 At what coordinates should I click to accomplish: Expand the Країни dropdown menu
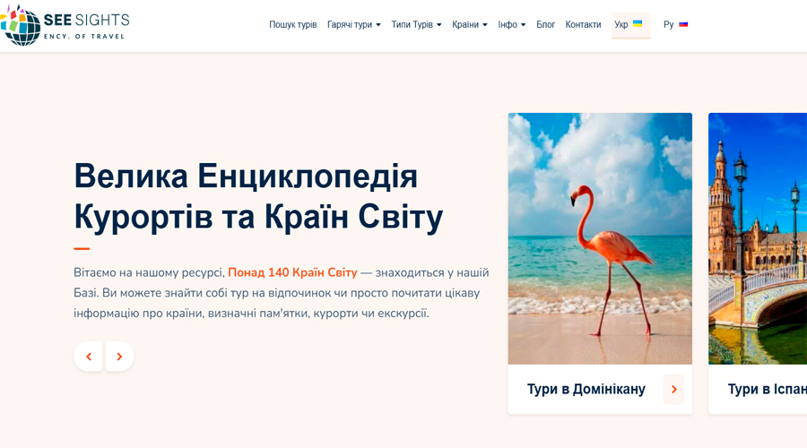469,25
